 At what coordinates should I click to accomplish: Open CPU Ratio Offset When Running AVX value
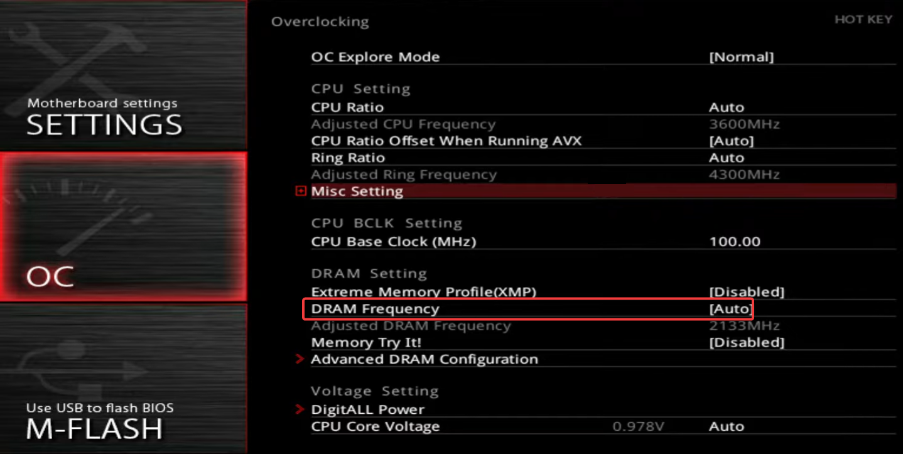pos(731,141)
